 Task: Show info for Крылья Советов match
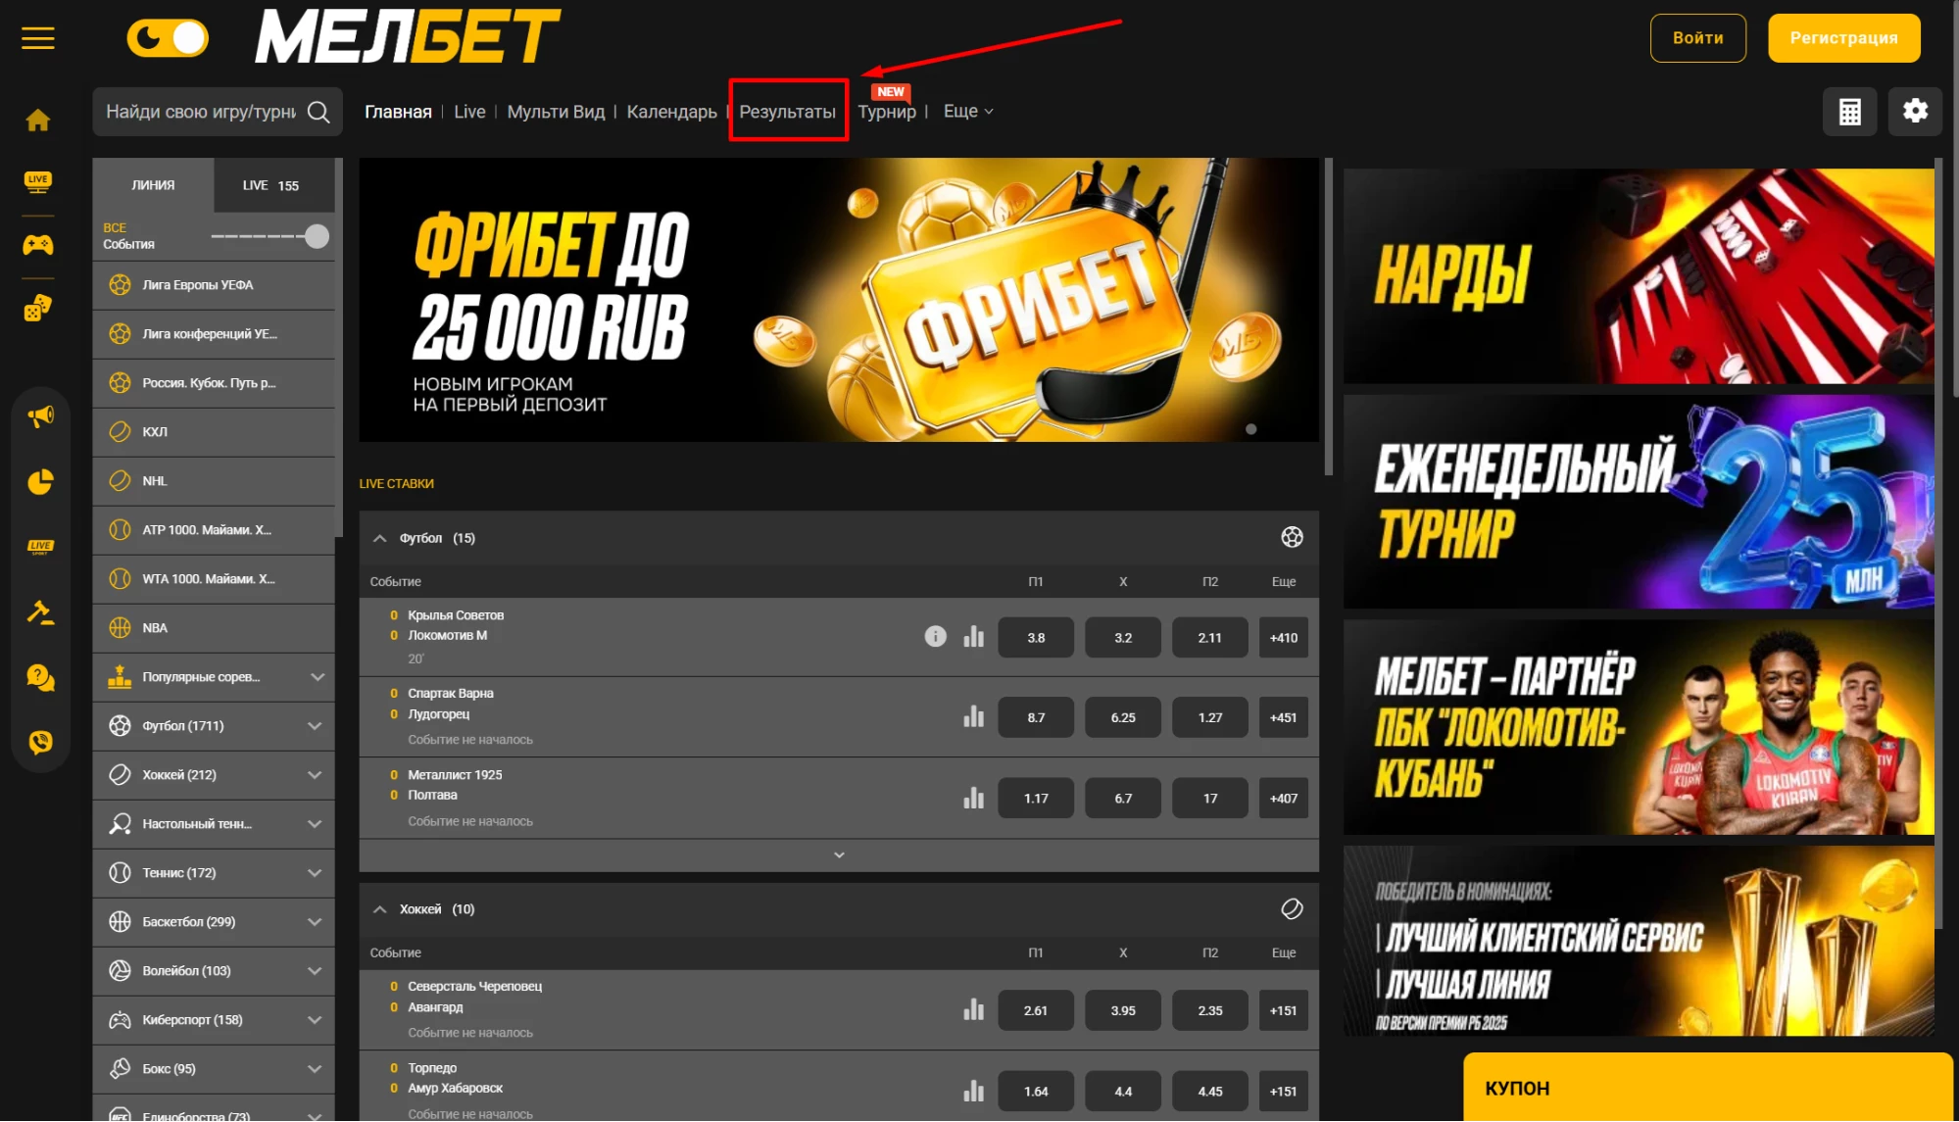click(x=936, y=637)
